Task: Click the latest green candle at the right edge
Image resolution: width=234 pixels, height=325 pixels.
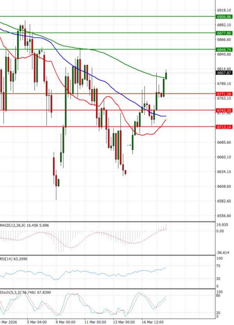Action: tap(166, 75)
